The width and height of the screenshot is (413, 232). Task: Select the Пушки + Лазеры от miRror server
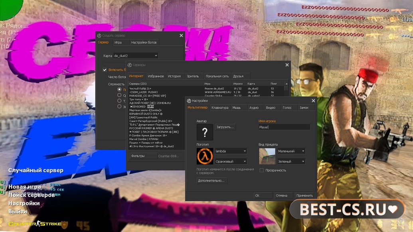(157, 143)
